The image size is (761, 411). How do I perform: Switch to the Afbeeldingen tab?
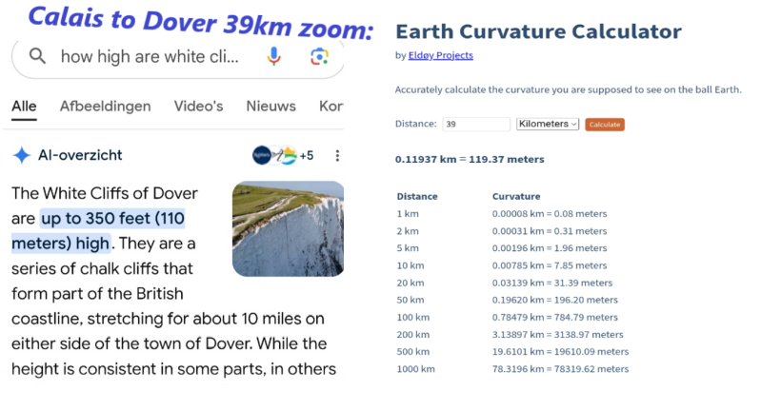(105, 106)
